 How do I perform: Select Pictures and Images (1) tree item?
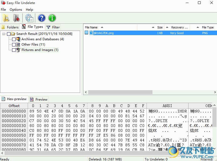[x=40, y=50]
